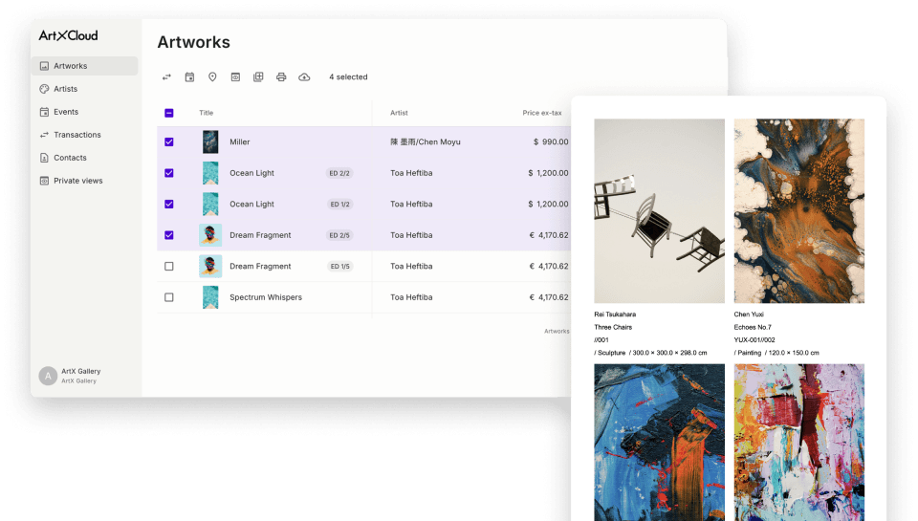The width and height of the screenshot is (918, 521).
Task: Click the Artworks page heading
Action: tap(194, 42)
